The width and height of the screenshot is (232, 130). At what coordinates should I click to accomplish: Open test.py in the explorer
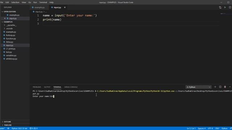(x=9, y=52)
